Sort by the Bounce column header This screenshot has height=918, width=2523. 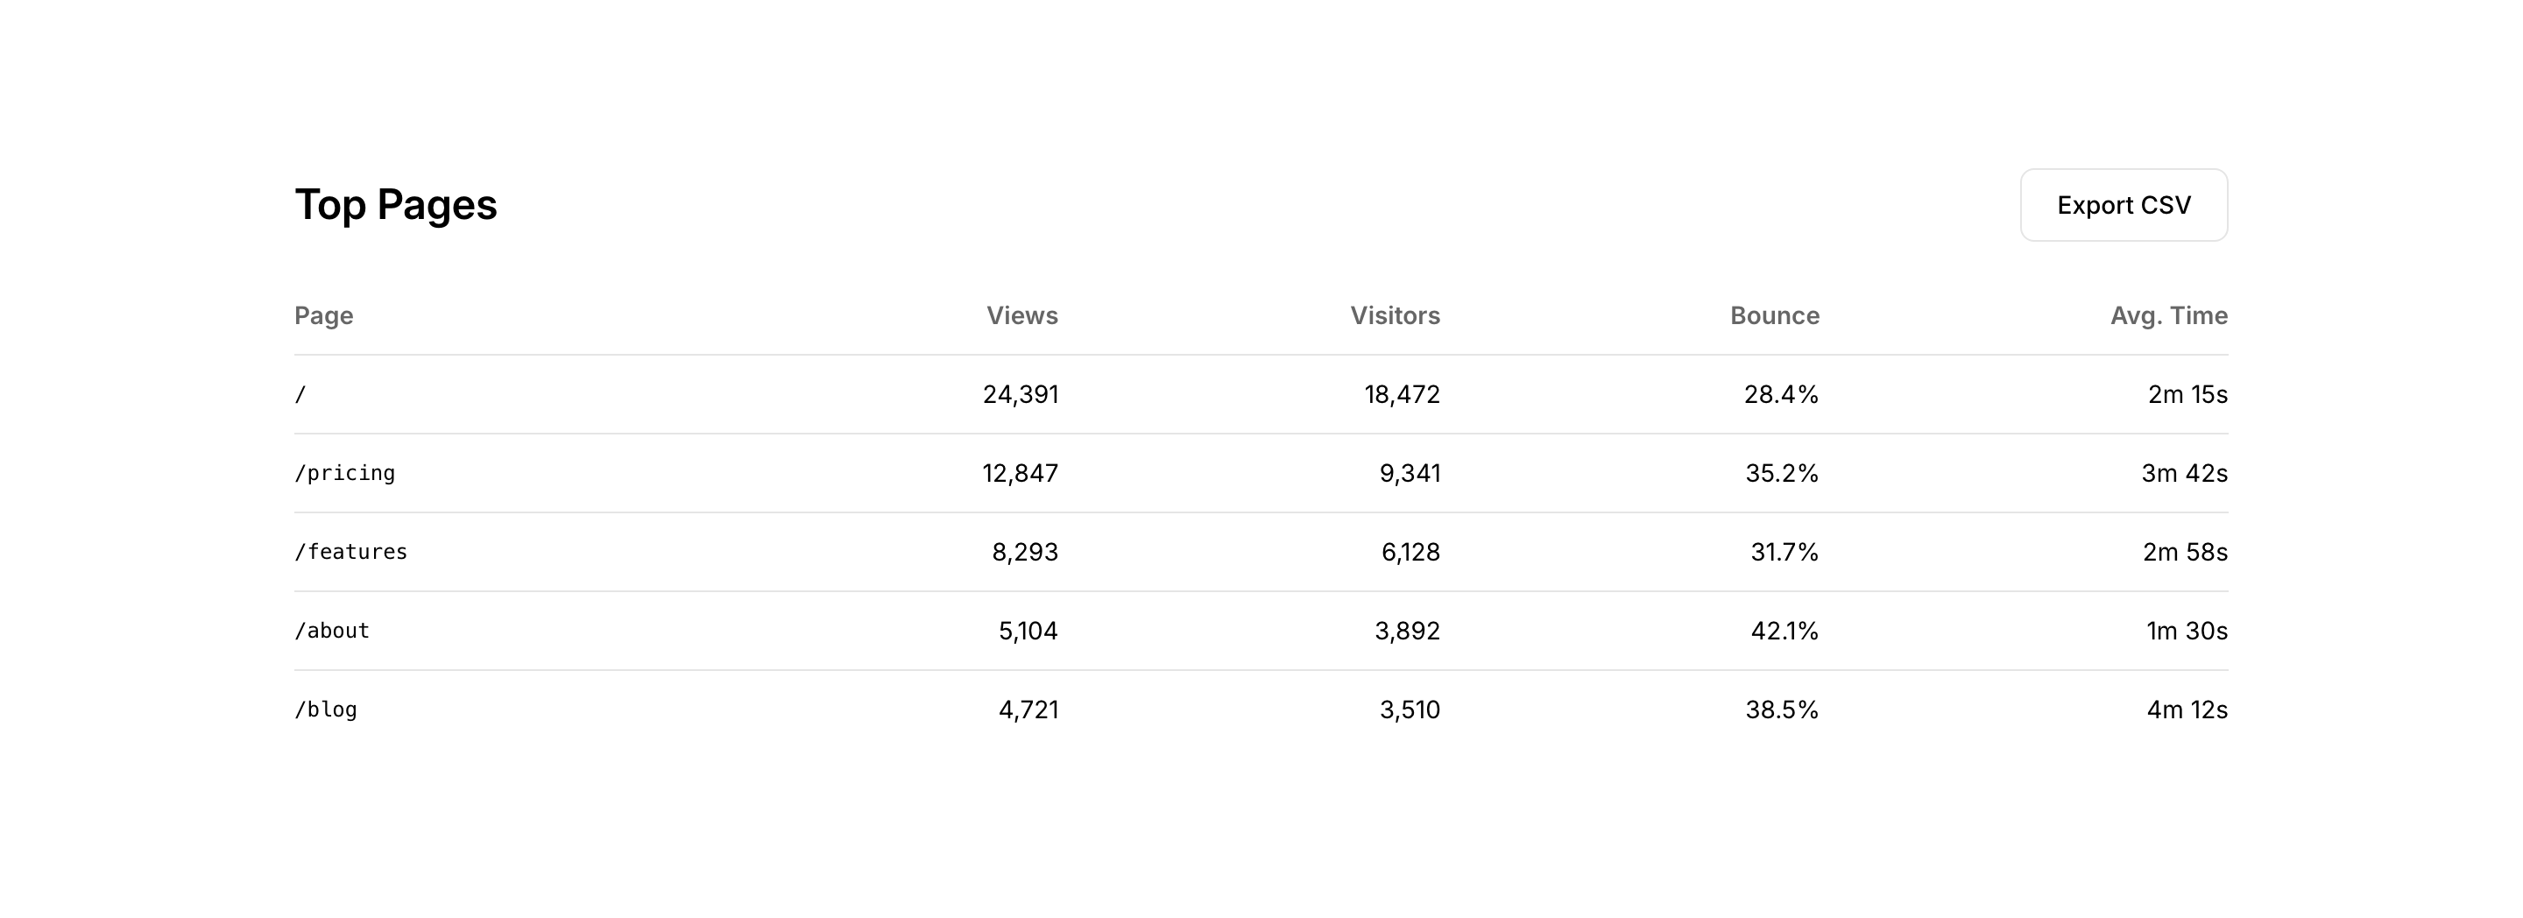[1774, 315]
